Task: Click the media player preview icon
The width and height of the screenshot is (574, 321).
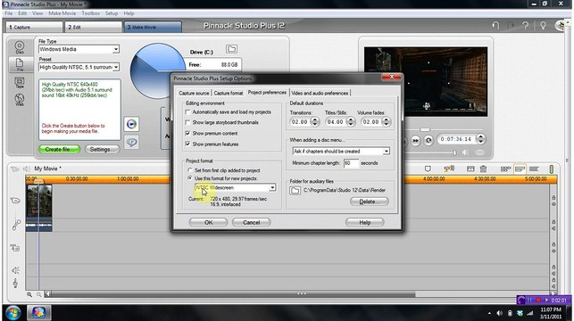Action: (131, 124)
